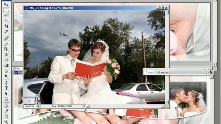Select the Type tool
The width and height of the screenshot is (221, 124).
coord(6,88)
